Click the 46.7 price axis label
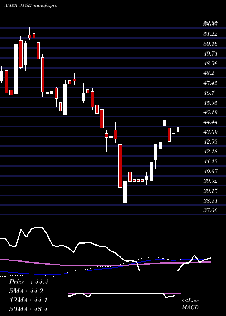The width and height of the screenshot is (226, 316). click(209, 93)
